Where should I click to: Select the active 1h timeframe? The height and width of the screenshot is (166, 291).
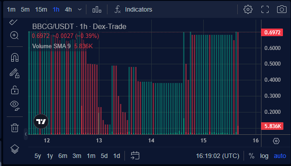tap(56, 9)
